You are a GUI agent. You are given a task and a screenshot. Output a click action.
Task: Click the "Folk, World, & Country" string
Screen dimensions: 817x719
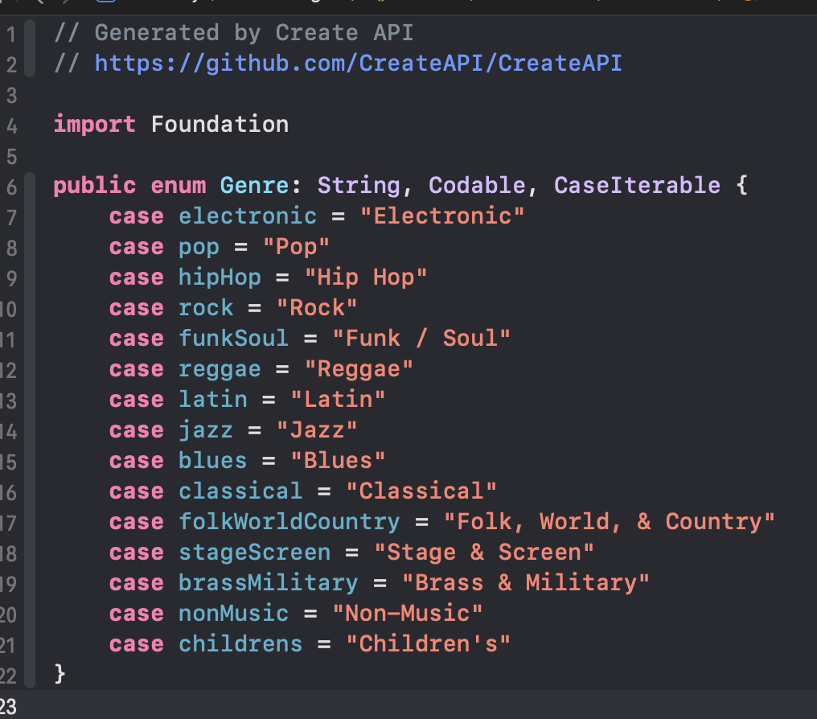[x=609, y=522]
